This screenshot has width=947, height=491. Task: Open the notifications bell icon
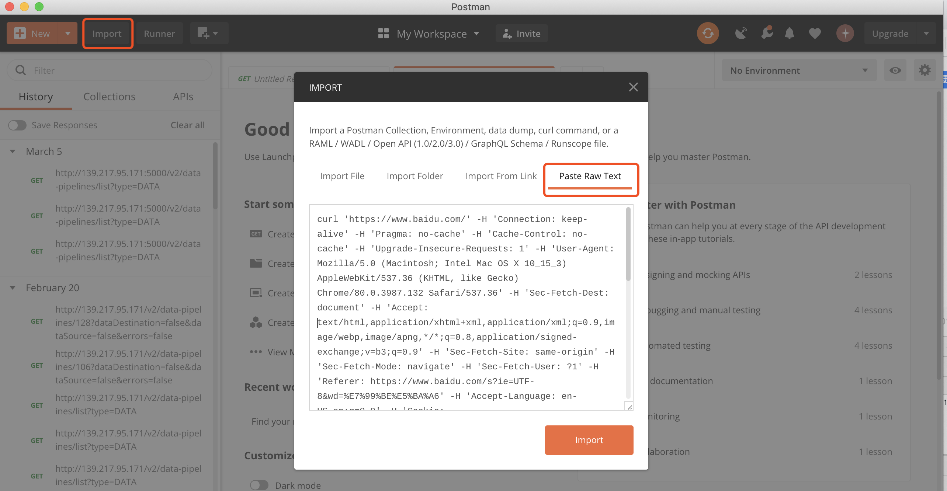[x=790, y=33]
